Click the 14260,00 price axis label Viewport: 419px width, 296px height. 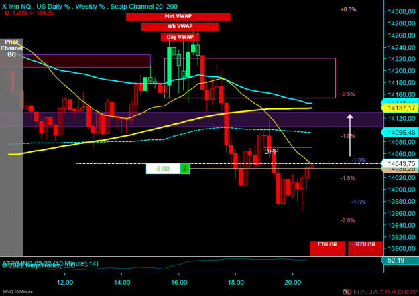[x=402, y=35]
